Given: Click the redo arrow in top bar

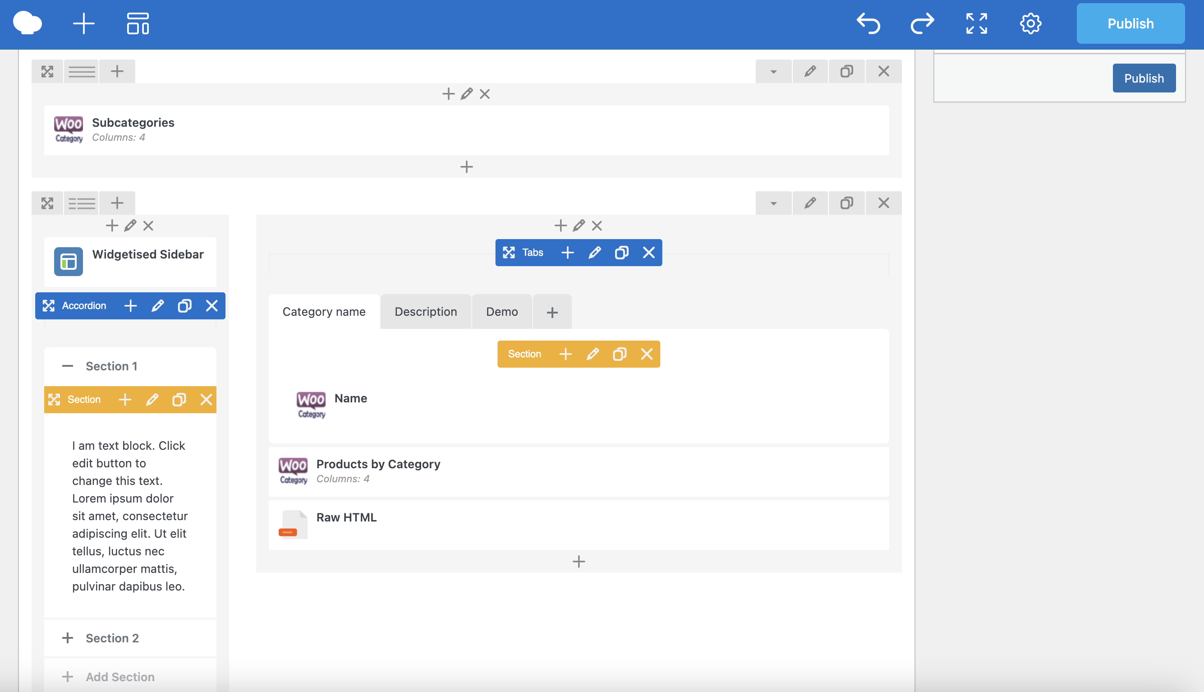Looking at the screenshot, I should [922, 24].
